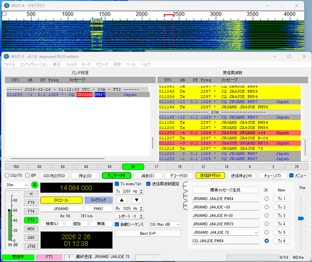Open the CQ: Max dB dropdown
Screen dimensions: 312x262
(x=165, y=225)
